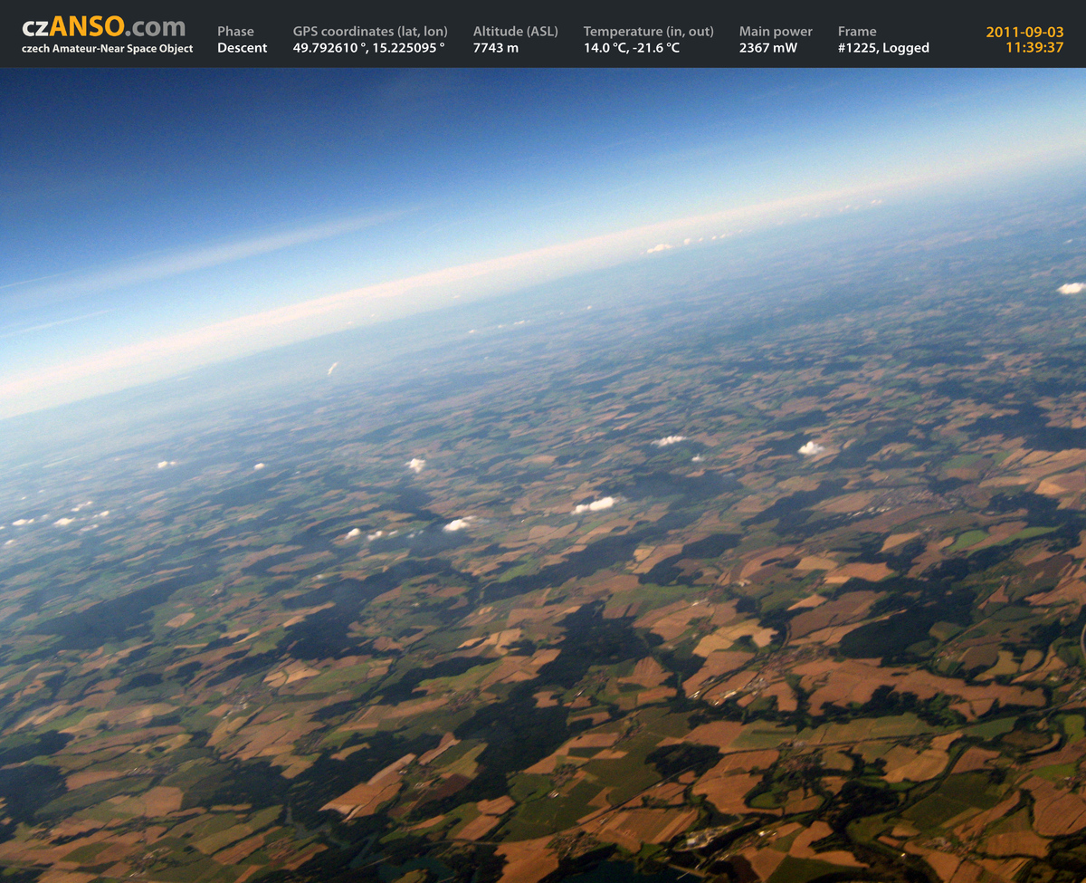Click the 'czech Amateur-Near Space Object' tagline
1086x883 pixels.
pos(107,49)
